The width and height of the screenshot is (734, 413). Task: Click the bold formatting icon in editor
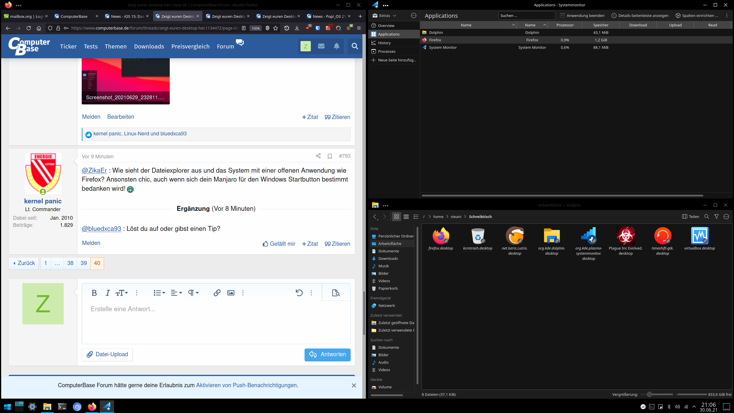pos(94,293)
